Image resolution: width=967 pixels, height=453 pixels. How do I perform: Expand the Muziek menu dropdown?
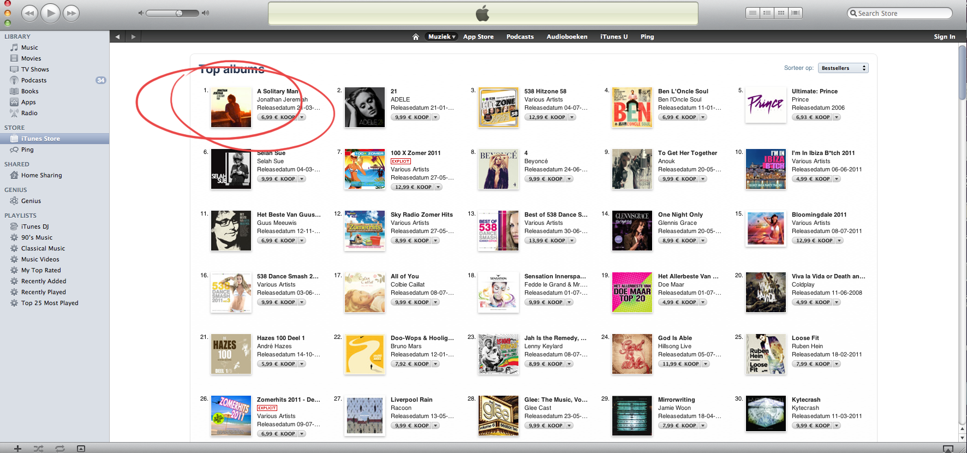tap(441, 37)
